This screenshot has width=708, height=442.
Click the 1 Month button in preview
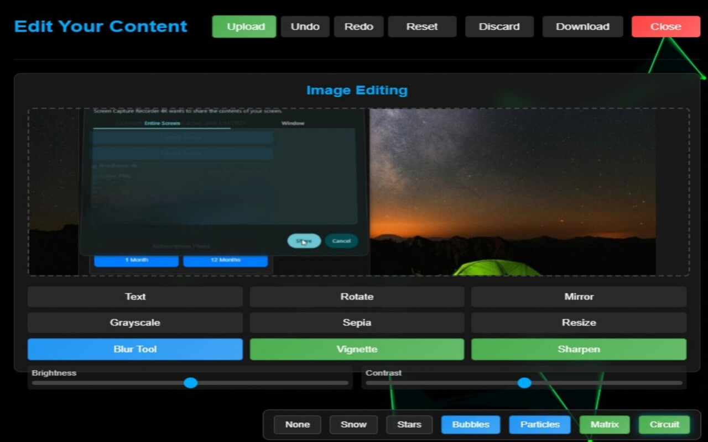136,260
